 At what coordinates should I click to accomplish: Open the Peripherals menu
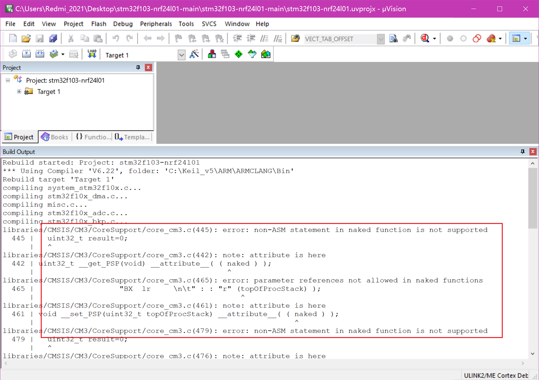point(156,24)
